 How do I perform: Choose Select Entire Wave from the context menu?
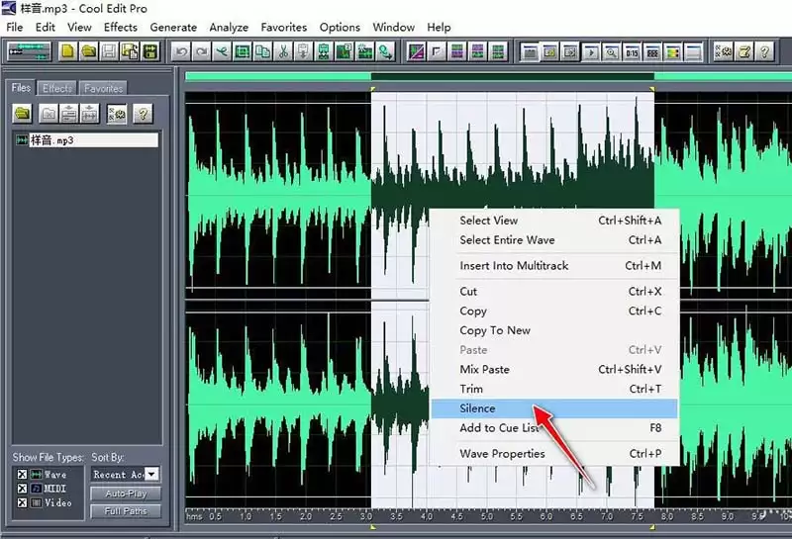point(553,240)
